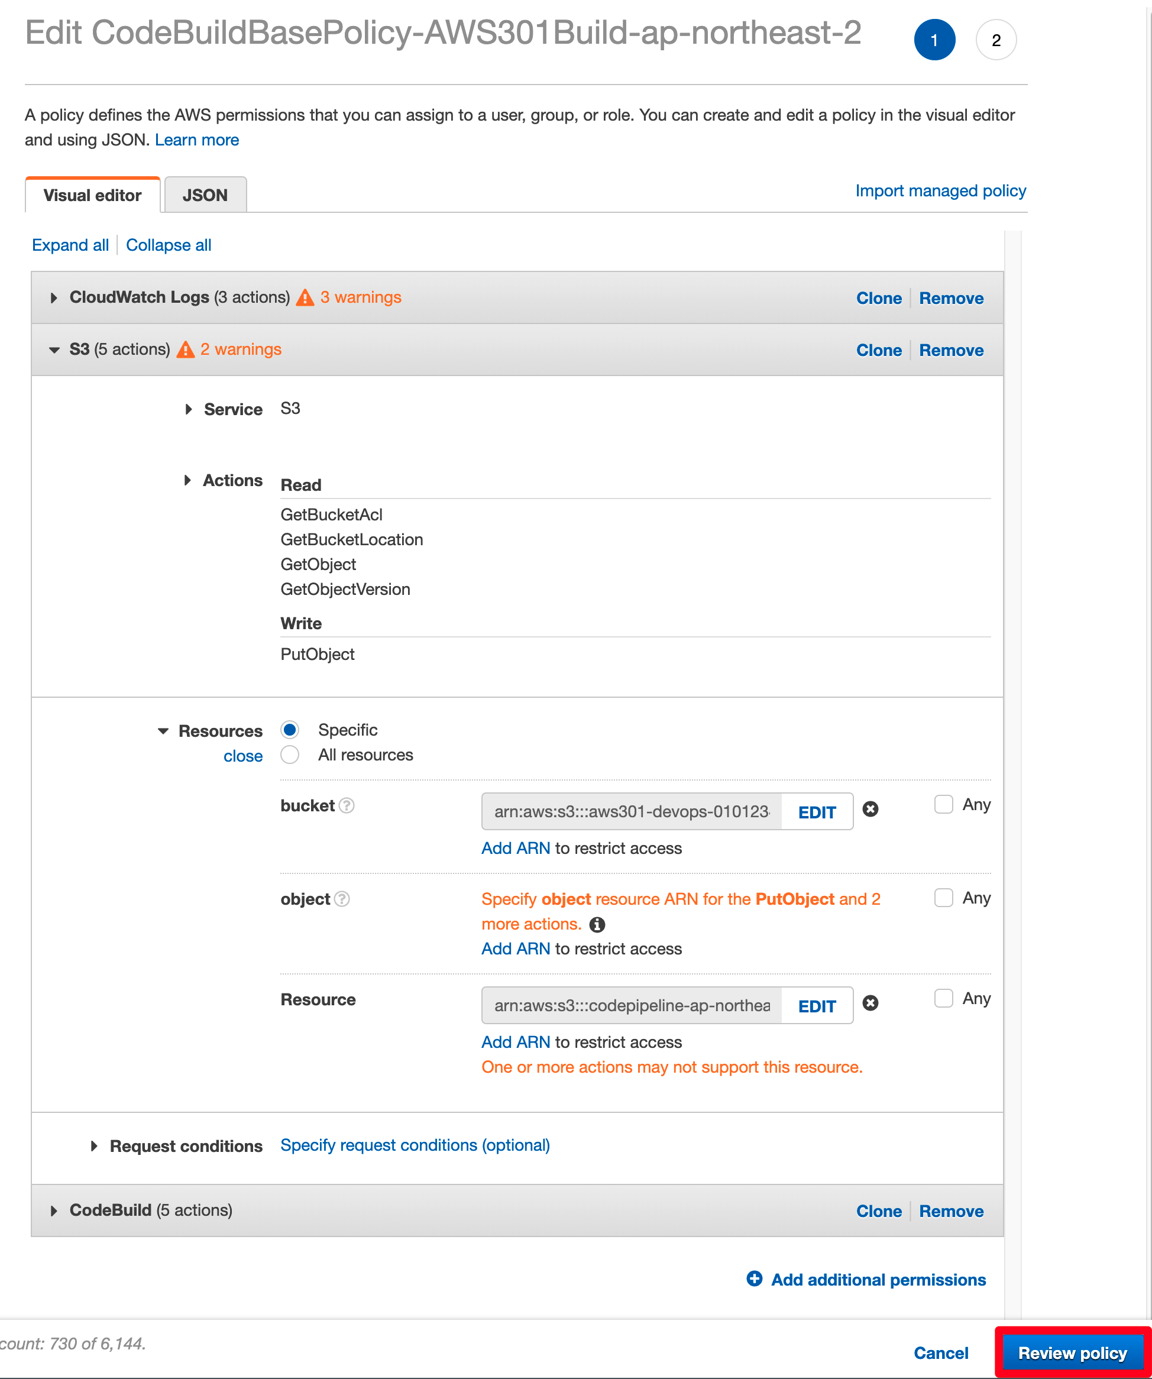Click the info icon after 'more actions'

coord(597,925)
